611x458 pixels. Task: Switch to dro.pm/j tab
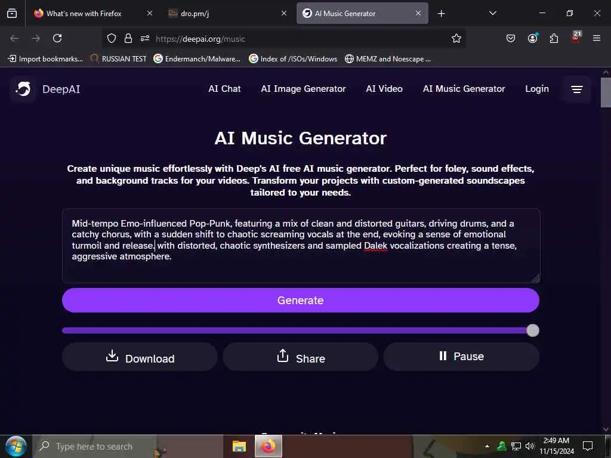(x=227, y=13)
